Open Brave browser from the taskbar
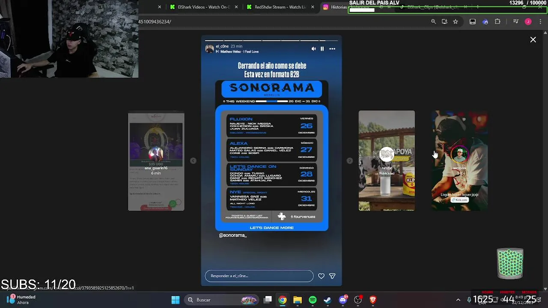The height and width of the screenshot is (308, 548). click(x=373, y=300)
